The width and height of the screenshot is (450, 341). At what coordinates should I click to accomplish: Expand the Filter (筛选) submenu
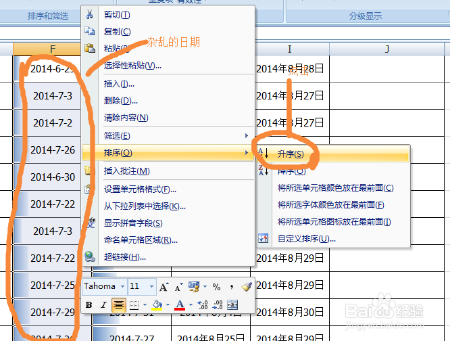(168, 136)
